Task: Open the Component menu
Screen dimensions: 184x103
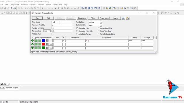Action: coord(14,5)
